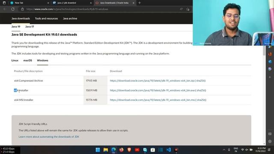Open Microsoft Store from taskbar
274x154 pixels.
coord(153,150)
